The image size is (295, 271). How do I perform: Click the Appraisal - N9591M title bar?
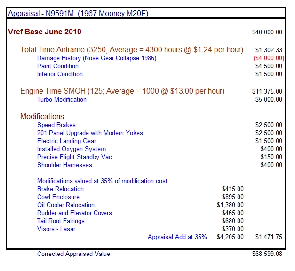(78, 14)
